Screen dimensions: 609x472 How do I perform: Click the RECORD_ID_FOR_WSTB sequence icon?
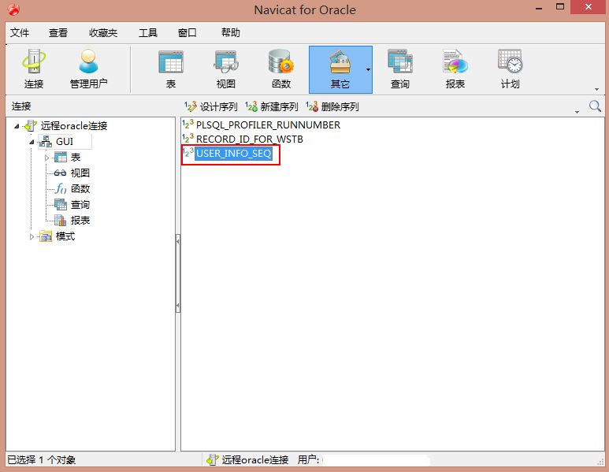click(188, 139)
